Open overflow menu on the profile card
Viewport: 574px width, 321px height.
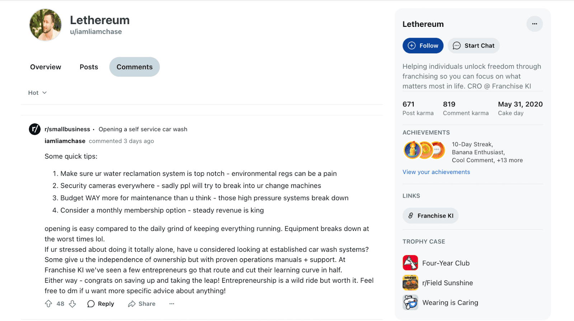click(534, 24)
